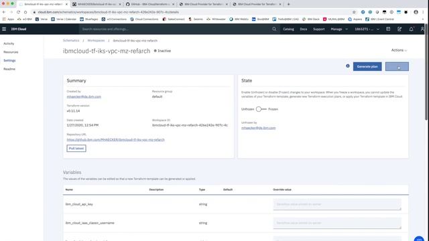
Task: Open the Box@IBM bookmark
Action: point(260,19)
